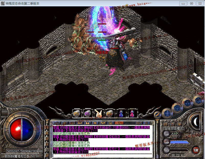
Task: Maximize the game window
Action: pyautogui.click(x=191, y=4)
